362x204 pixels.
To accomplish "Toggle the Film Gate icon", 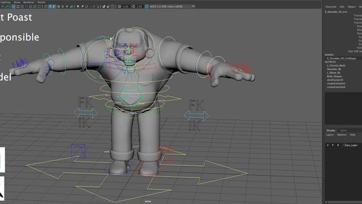I will point(18,6).
